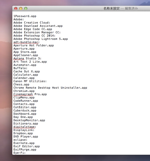This screenshot has width=150, height=161.
Task: Zoom the window with green button
Action: pyautogui.click(x=26, y=9)
